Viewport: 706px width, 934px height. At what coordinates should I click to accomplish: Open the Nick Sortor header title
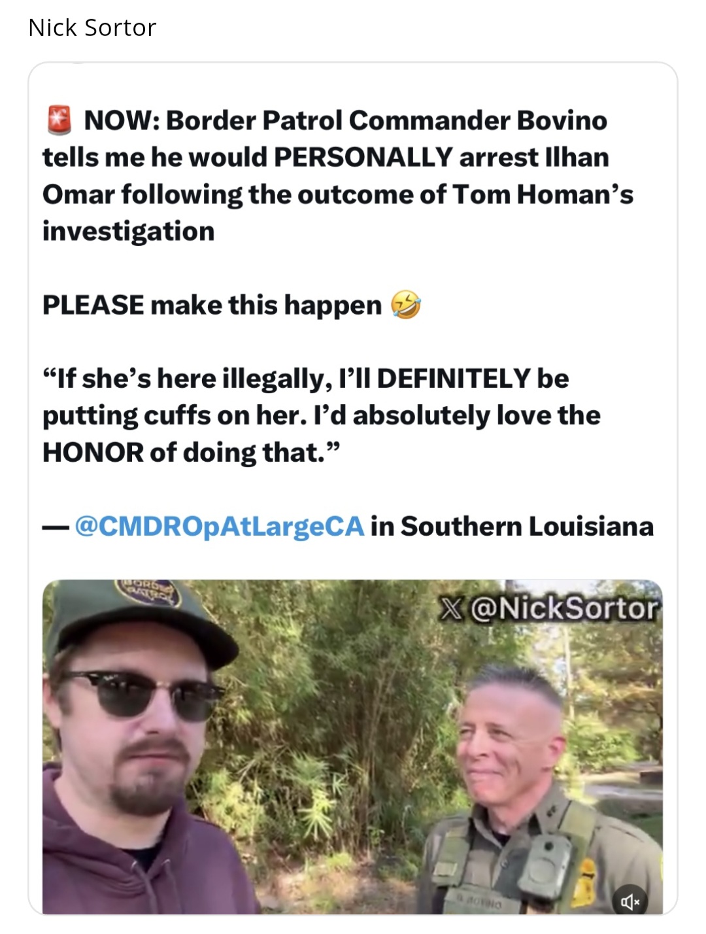point(92,27)
